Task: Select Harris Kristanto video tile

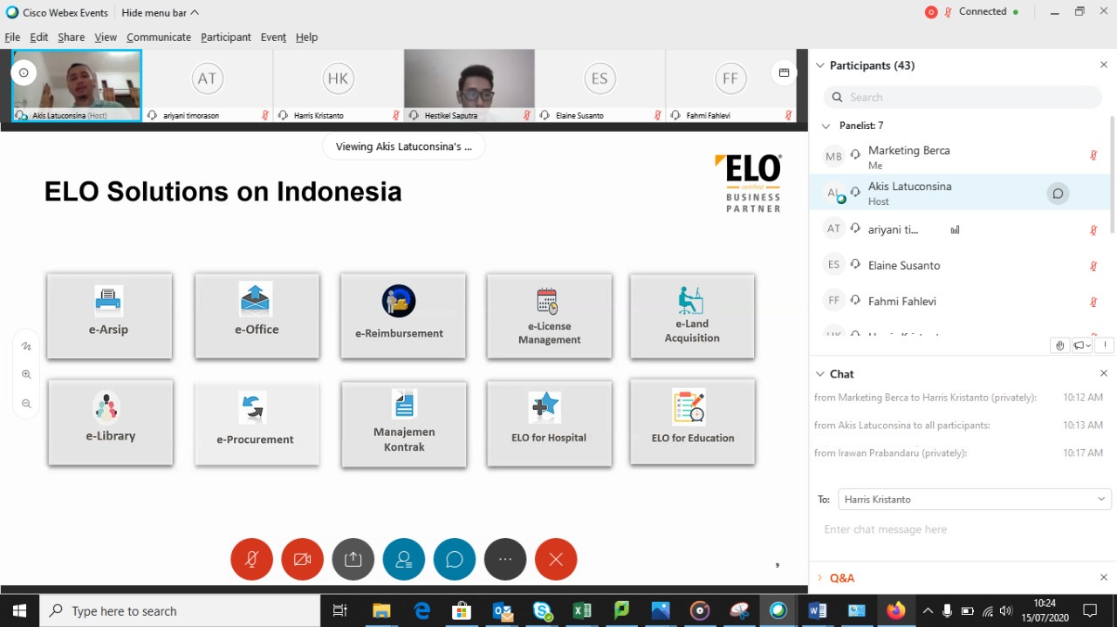Action: pyautogui.click(x=339, y=85)
